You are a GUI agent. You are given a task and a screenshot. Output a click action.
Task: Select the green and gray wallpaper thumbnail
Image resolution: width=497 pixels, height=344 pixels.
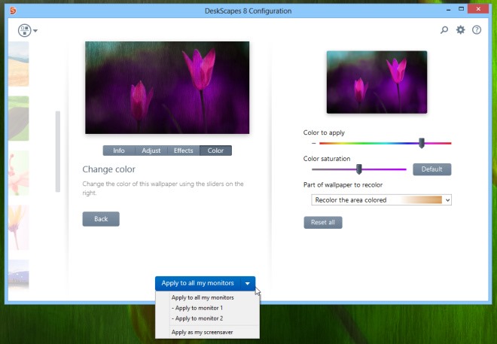tap(19, 118)
